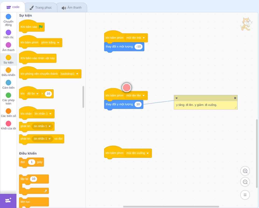Click the -10 value in 'thay đổi x' block

(138, 46)
